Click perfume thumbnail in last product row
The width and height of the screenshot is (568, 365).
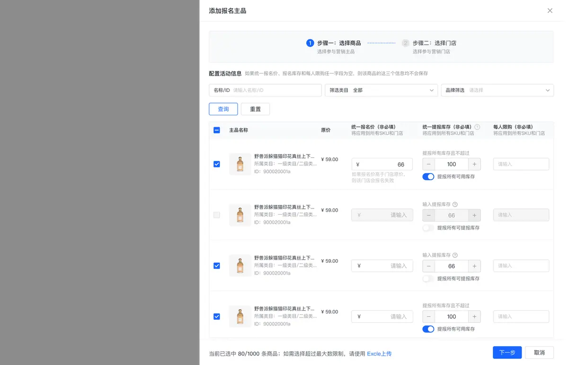pyautogui.click(x=240, y=316)
